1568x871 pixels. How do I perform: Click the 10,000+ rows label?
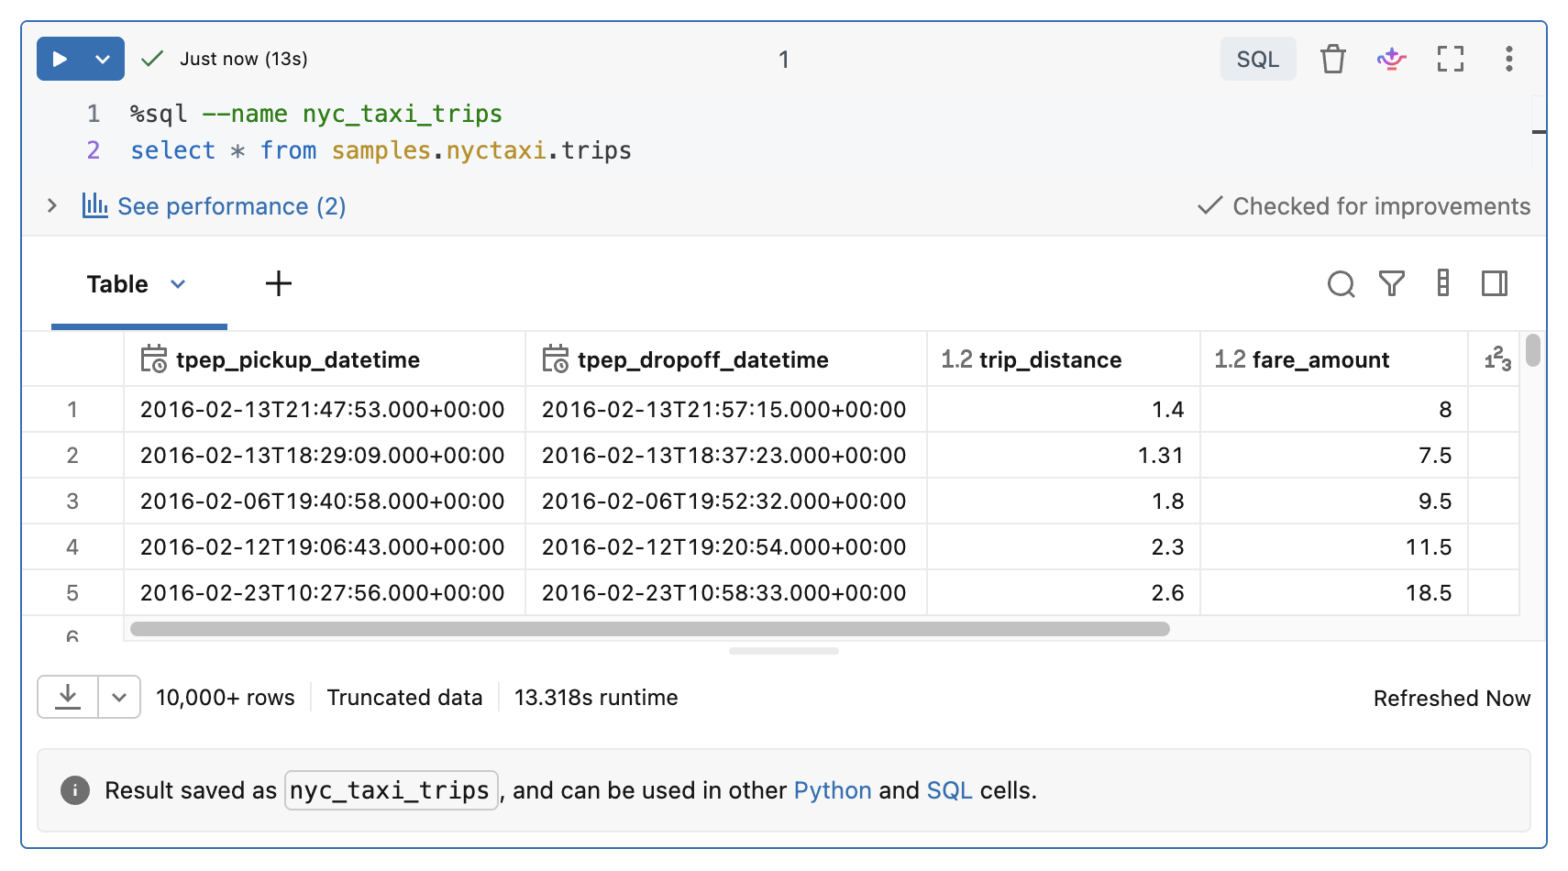click(x=226, y=698)
